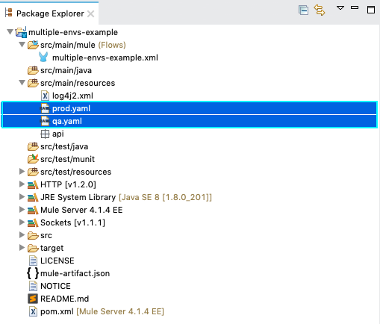380x324 pixels.
Task: Select the mule-artifact.json file name
Action: tap(75, 273)
